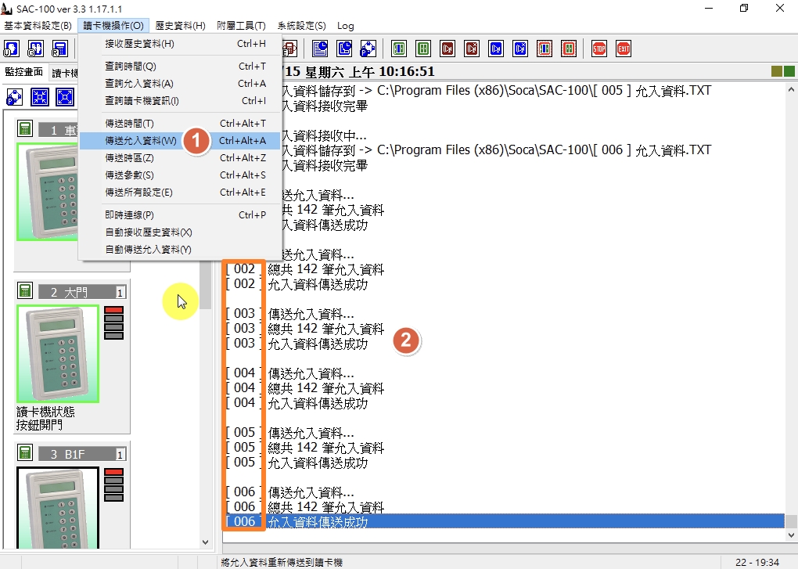Click the second clock-document toolbar icon
This screenshot has width=798, height=569.
tap(344, 49)
